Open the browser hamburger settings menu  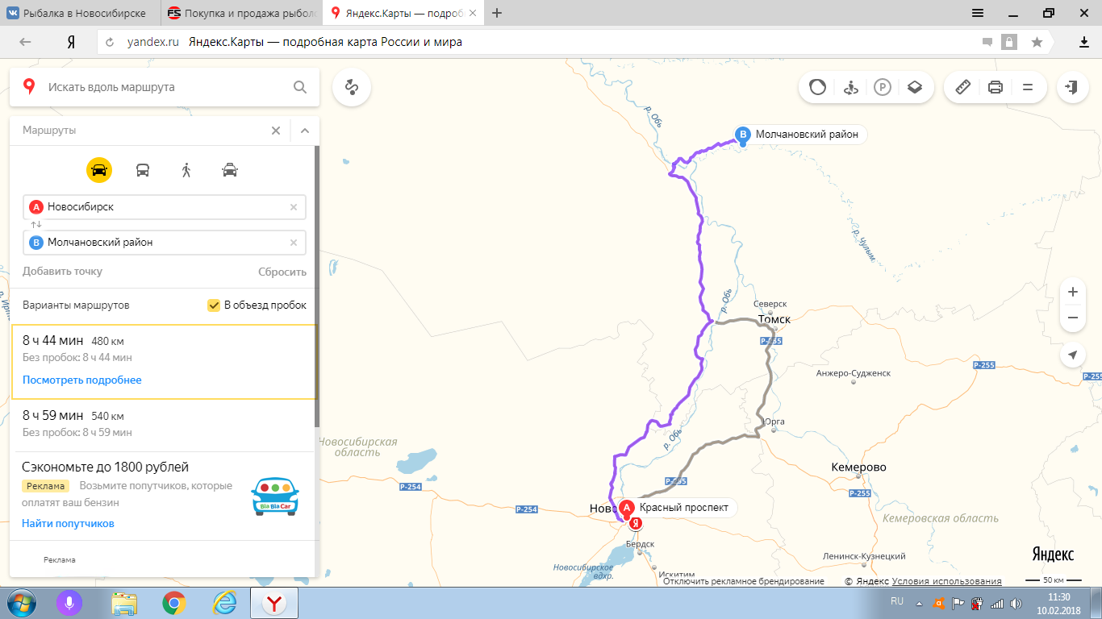click(978, 13)
